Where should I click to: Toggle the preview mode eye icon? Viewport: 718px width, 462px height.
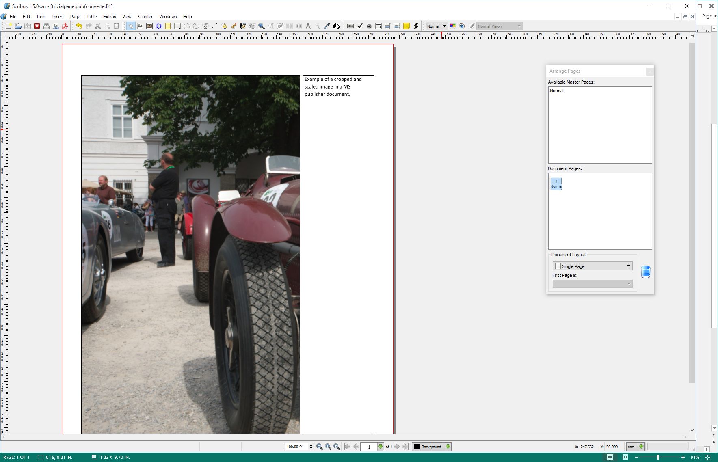pos(462,26)
